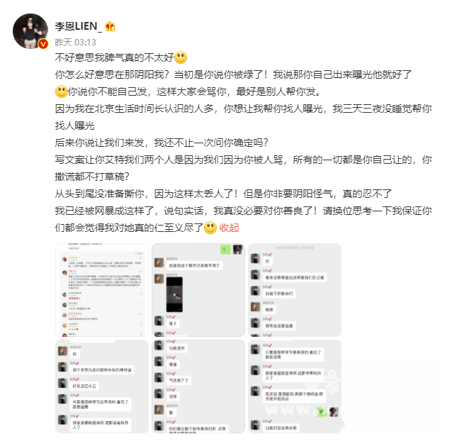The height and width of the screenshot is (444, 452).
Task: Click the orange verified V badge
Action: pos(43,44)
